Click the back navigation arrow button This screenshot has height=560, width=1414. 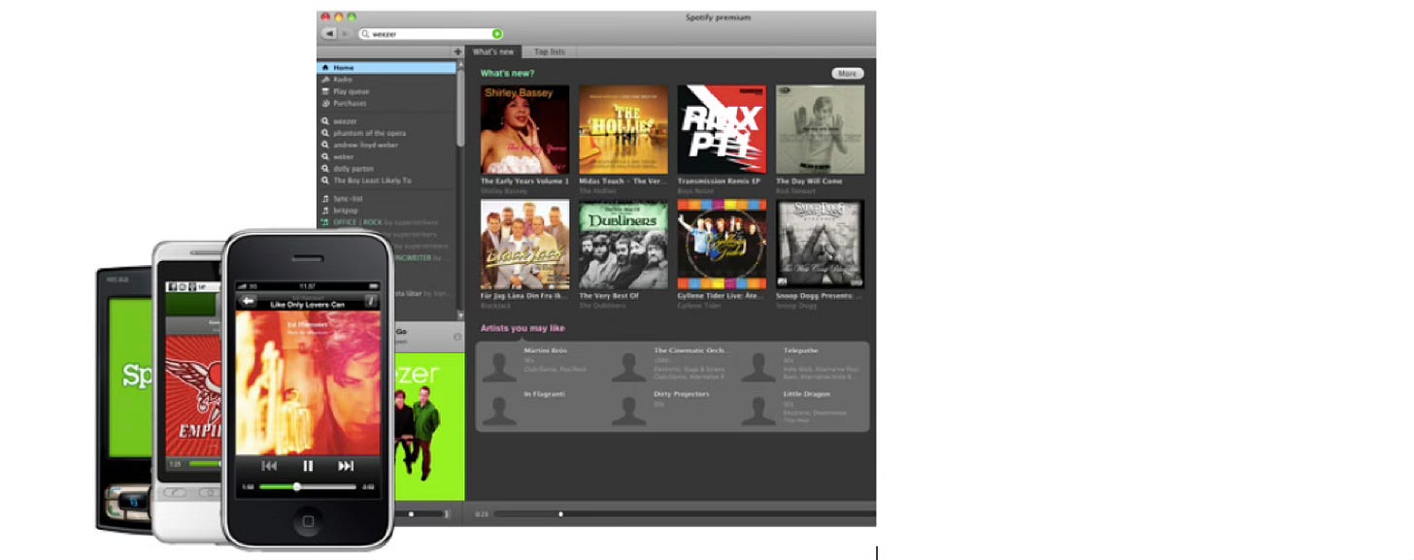click(x=329, y=33)
